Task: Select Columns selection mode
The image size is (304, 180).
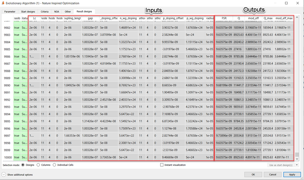Action: [38, 165]
